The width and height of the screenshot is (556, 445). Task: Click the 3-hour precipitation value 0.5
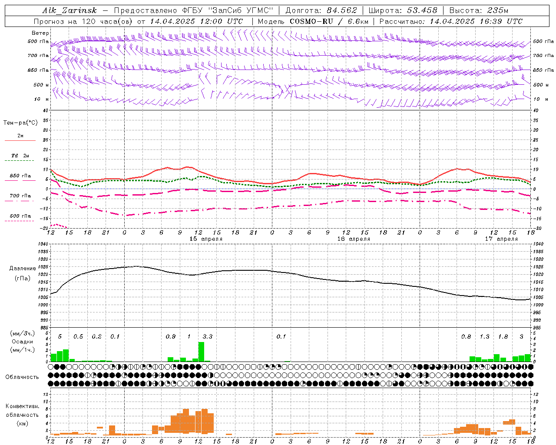78,336
